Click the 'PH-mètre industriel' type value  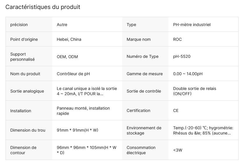(x=192, y=25)
